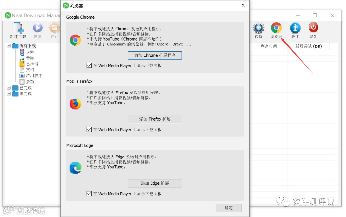Image resolution: width=346 pixels, height=217 pixels.
Task: Toggle Chrome Web Media Player panel checkbox
Action: tap(89, 65)
